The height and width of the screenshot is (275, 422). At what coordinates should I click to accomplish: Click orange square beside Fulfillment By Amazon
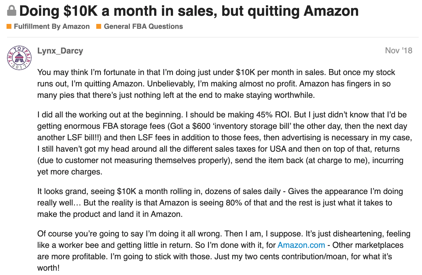[x=9, y=26]
